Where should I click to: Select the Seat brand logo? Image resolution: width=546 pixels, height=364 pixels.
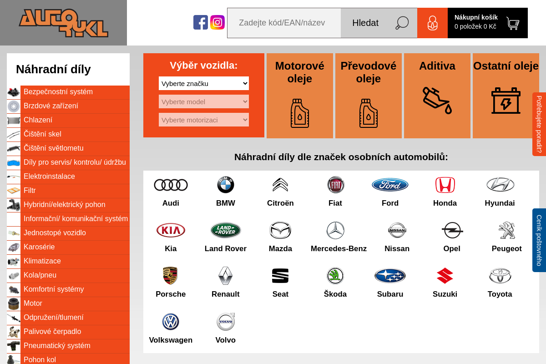pos(280,276)
